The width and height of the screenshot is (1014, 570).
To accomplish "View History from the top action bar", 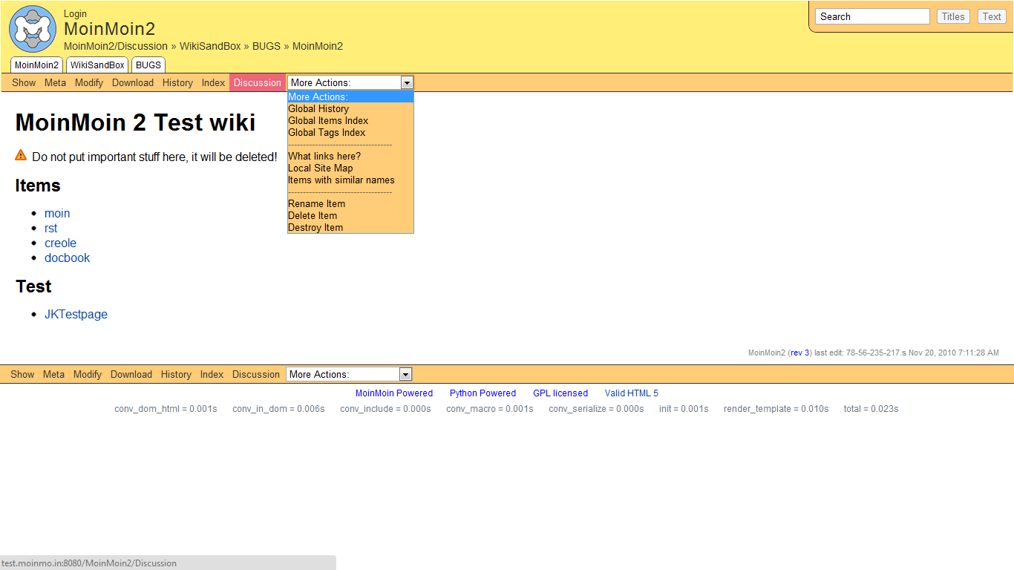I will point(177,83).
